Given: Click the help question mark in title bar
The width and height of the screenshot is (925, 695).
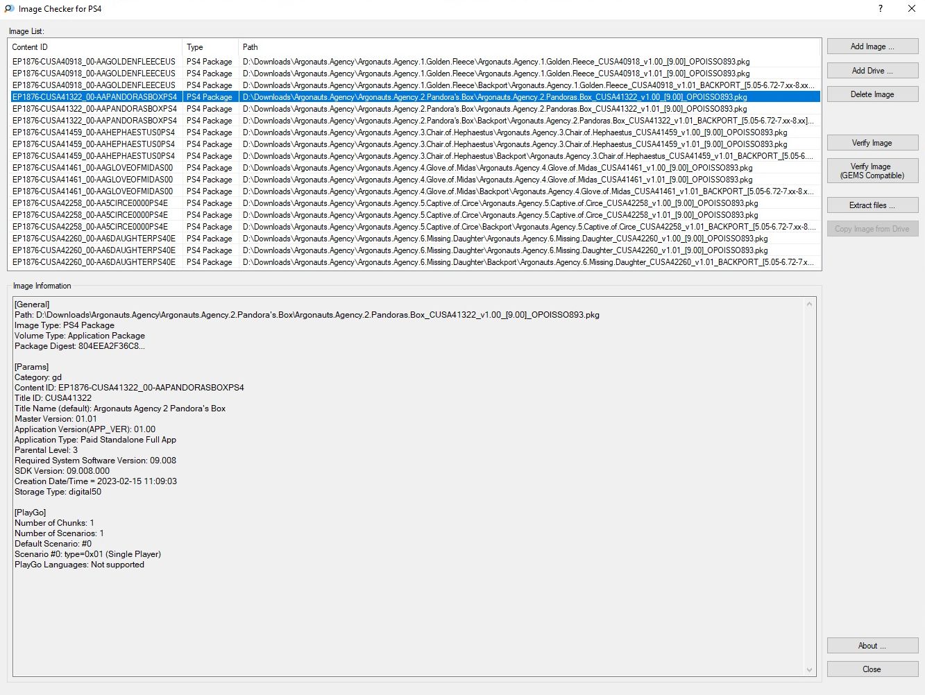Looking at the screenshot, I should click(881, 9).
